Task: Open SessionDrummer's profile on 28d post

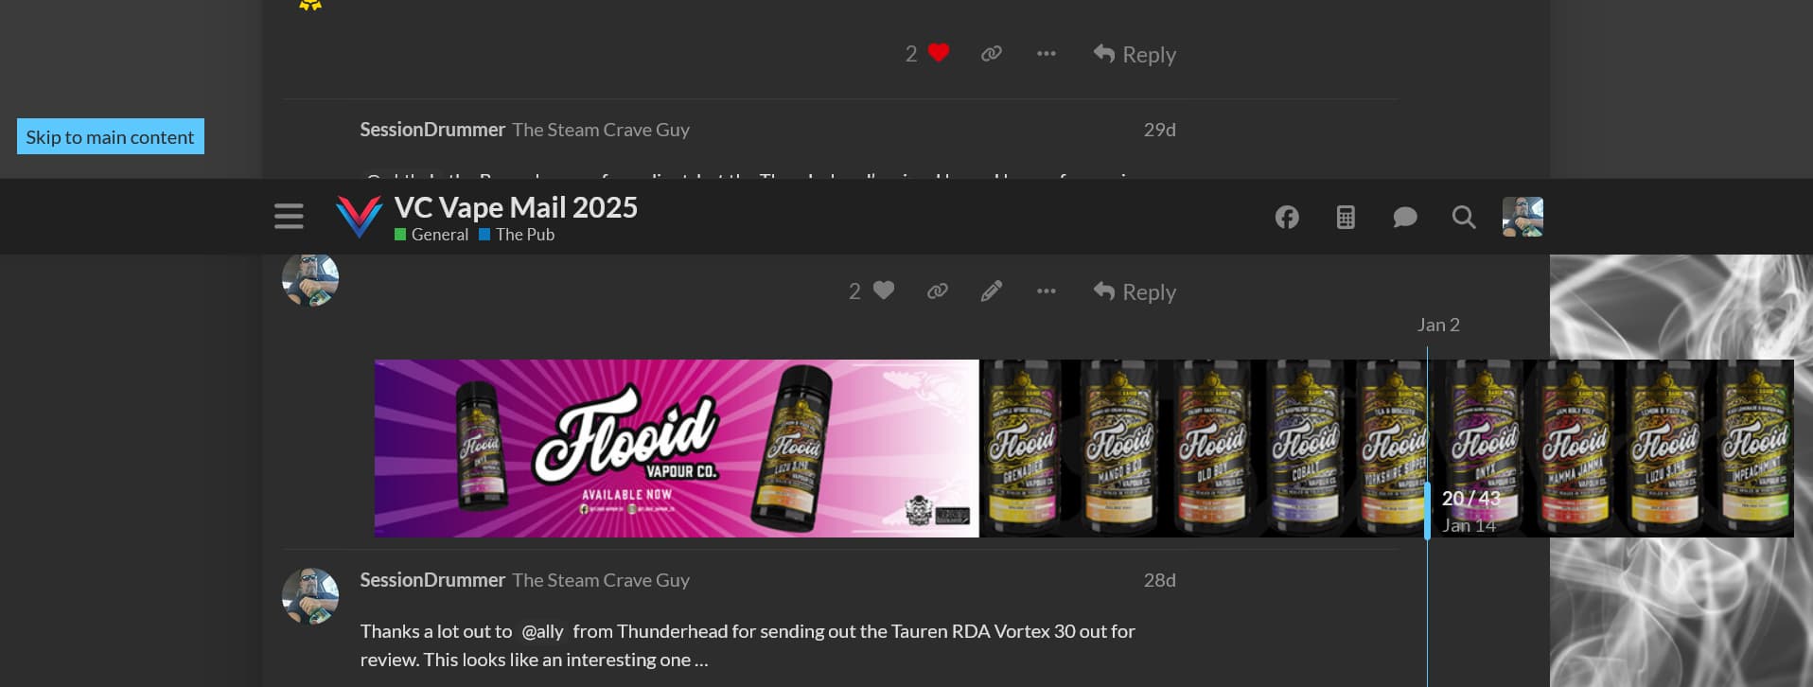Action: coord(432,580)
